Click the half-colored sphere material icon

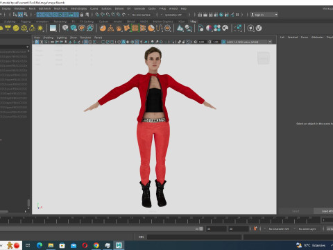click(x=209, y=28)
